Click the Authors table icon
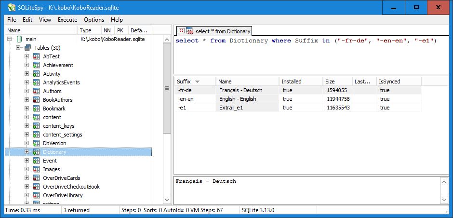Viewport: 453px width, 218px height. click(36, 91)
